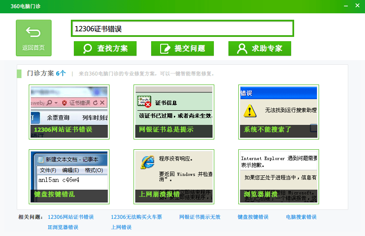The width and height of the screenshot is (365, 236).
Task: Click the 提交问题 button
Action: click(182, 48)
